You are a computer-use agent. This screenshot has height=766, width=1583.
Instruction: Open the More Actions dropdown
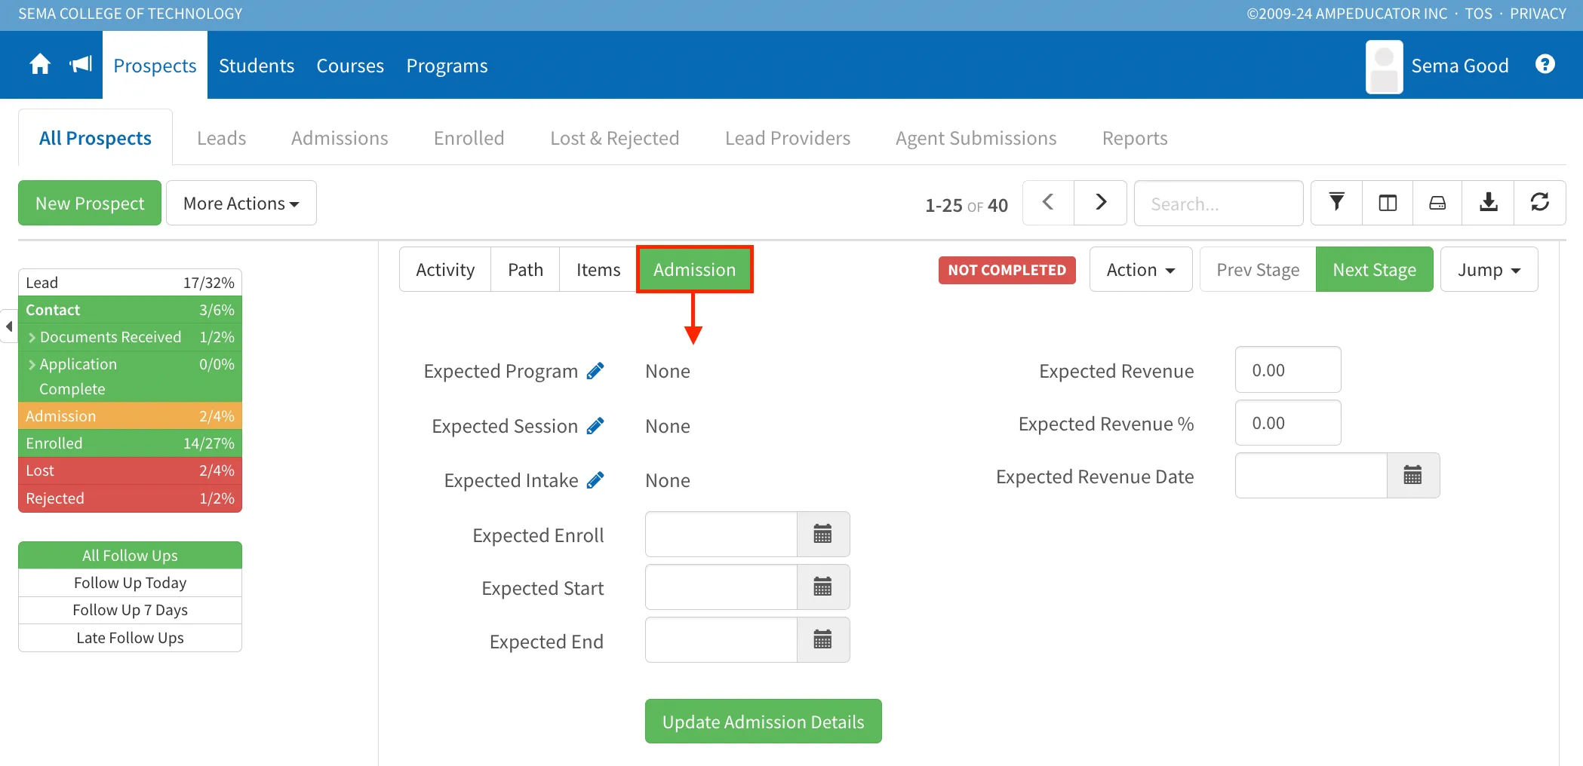(x=241, y=203)
